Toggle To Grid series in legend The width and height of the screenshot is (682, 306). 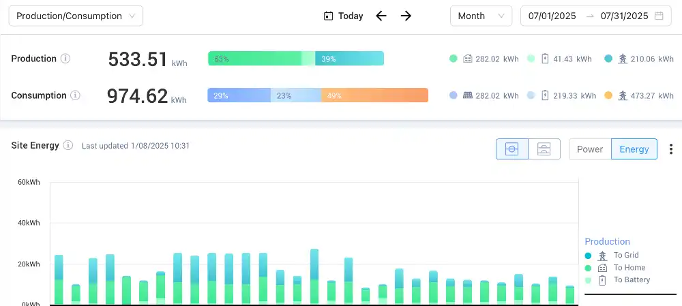tap(626, 256)
